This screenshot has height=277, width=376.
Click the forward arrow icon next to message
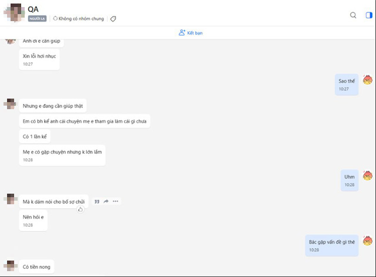click(106, 201)
